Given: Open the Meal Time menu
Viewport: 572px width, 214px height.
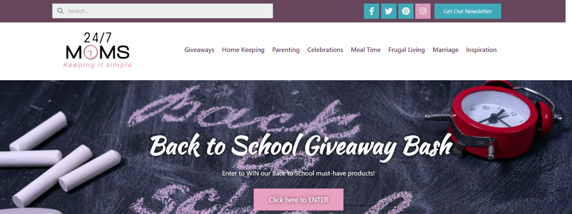Looking at the screenshot, I should click(365, 50).
